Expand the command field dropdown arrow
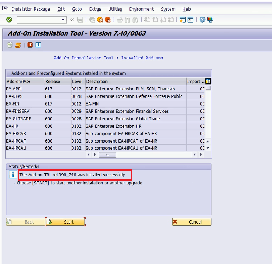The height and width of the screenshot is (264, 272). coord(63,20)
